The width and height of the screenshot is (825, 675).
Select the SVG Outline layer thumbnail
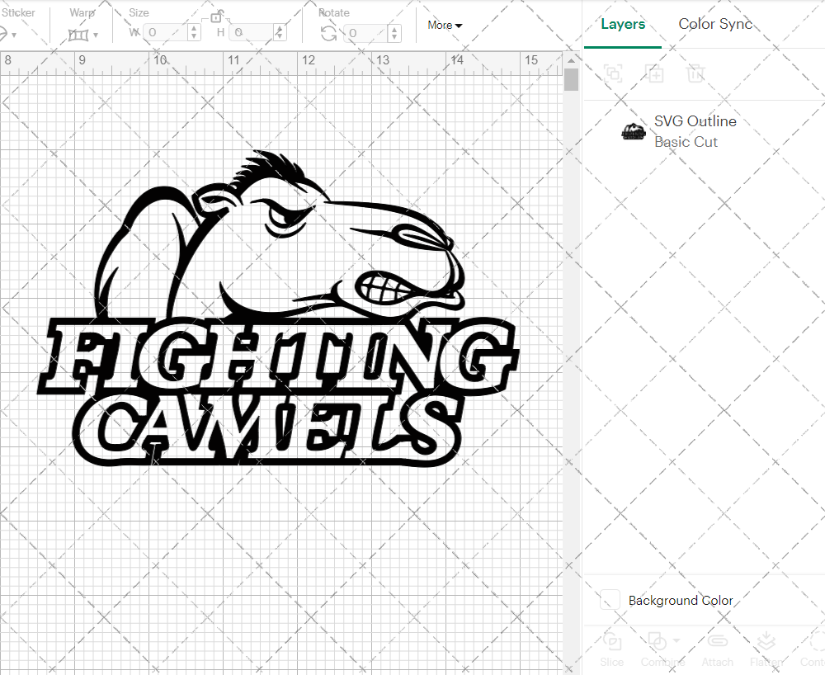pyautogui.click(x=633, y=130)
